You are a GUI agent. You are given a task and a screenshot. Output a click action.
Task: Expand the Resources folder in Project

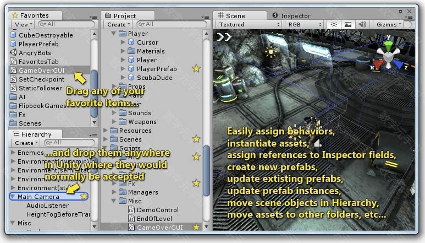[x=105, y=131]
